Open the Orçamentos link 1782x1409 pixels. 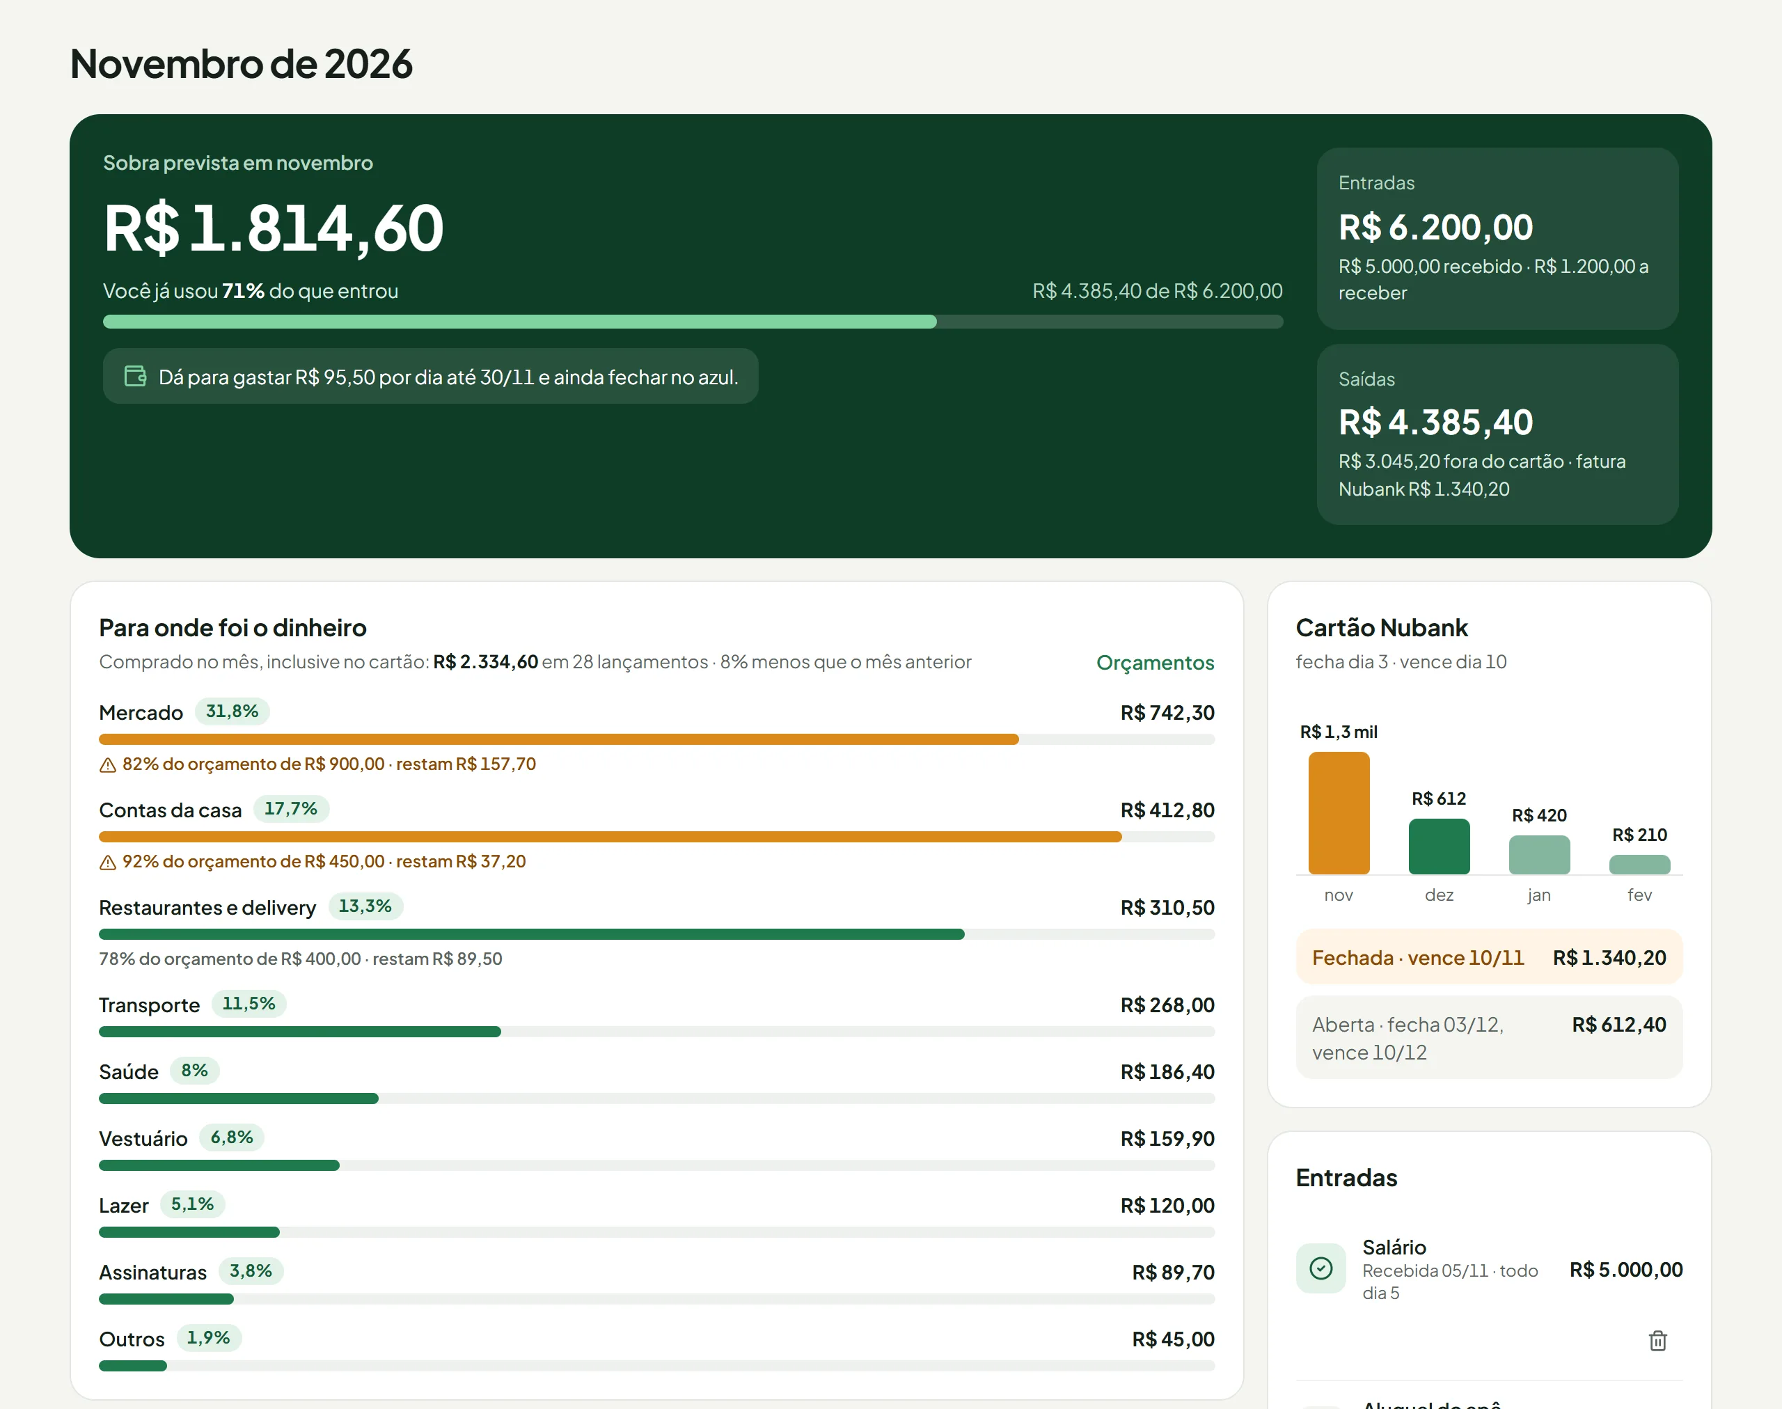(1155, 663)
